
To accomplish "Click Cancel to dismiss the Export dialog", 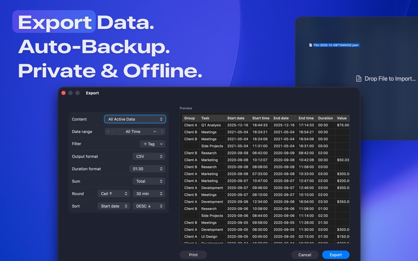I will [304, 254].
